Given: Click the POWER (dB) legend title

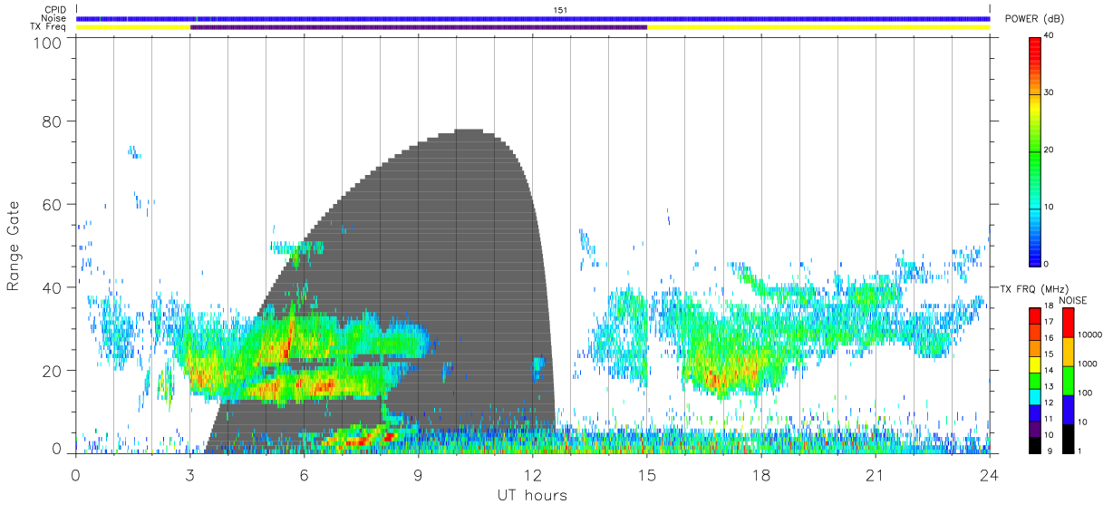Looking at the screenshot, I should pos(1034,19).
